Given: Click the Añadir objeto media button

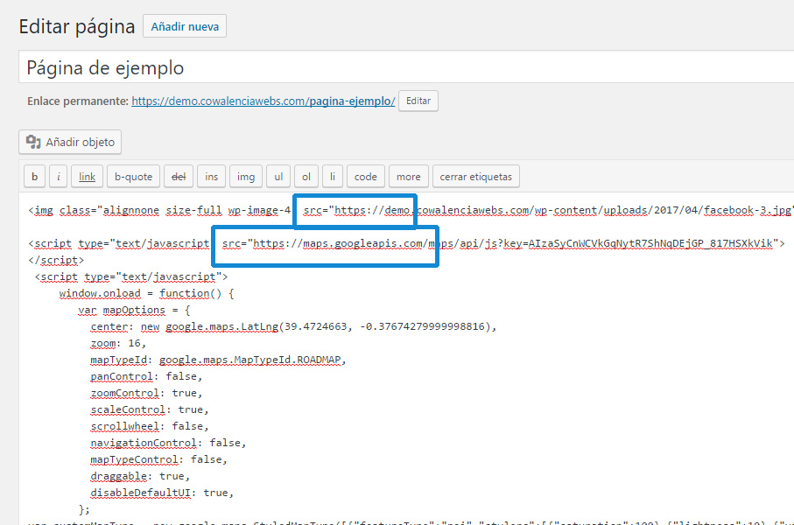Looking at the screenshot, I should [x=71, y=142].
